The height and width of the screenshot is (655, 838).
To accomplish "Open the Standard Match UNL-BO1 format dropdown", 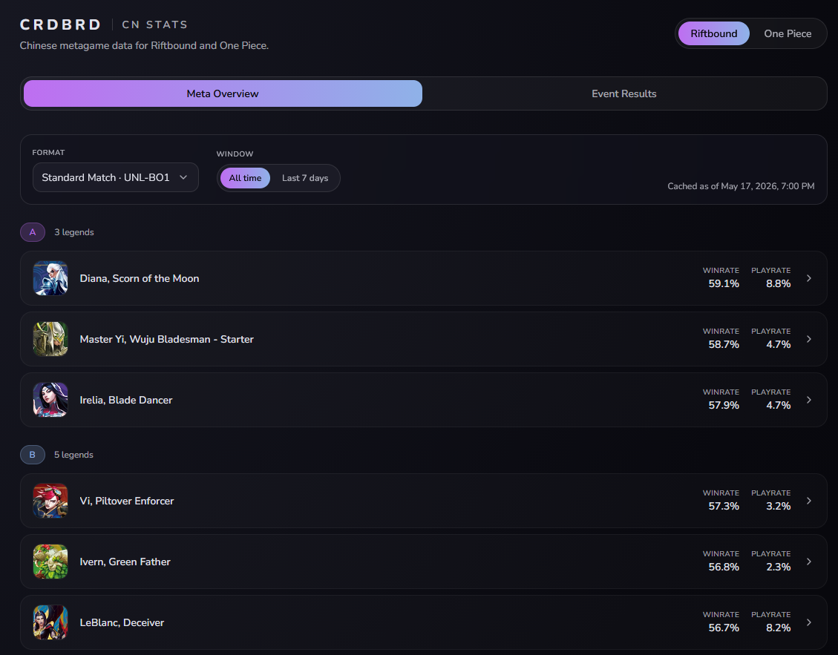I will 116,177.
